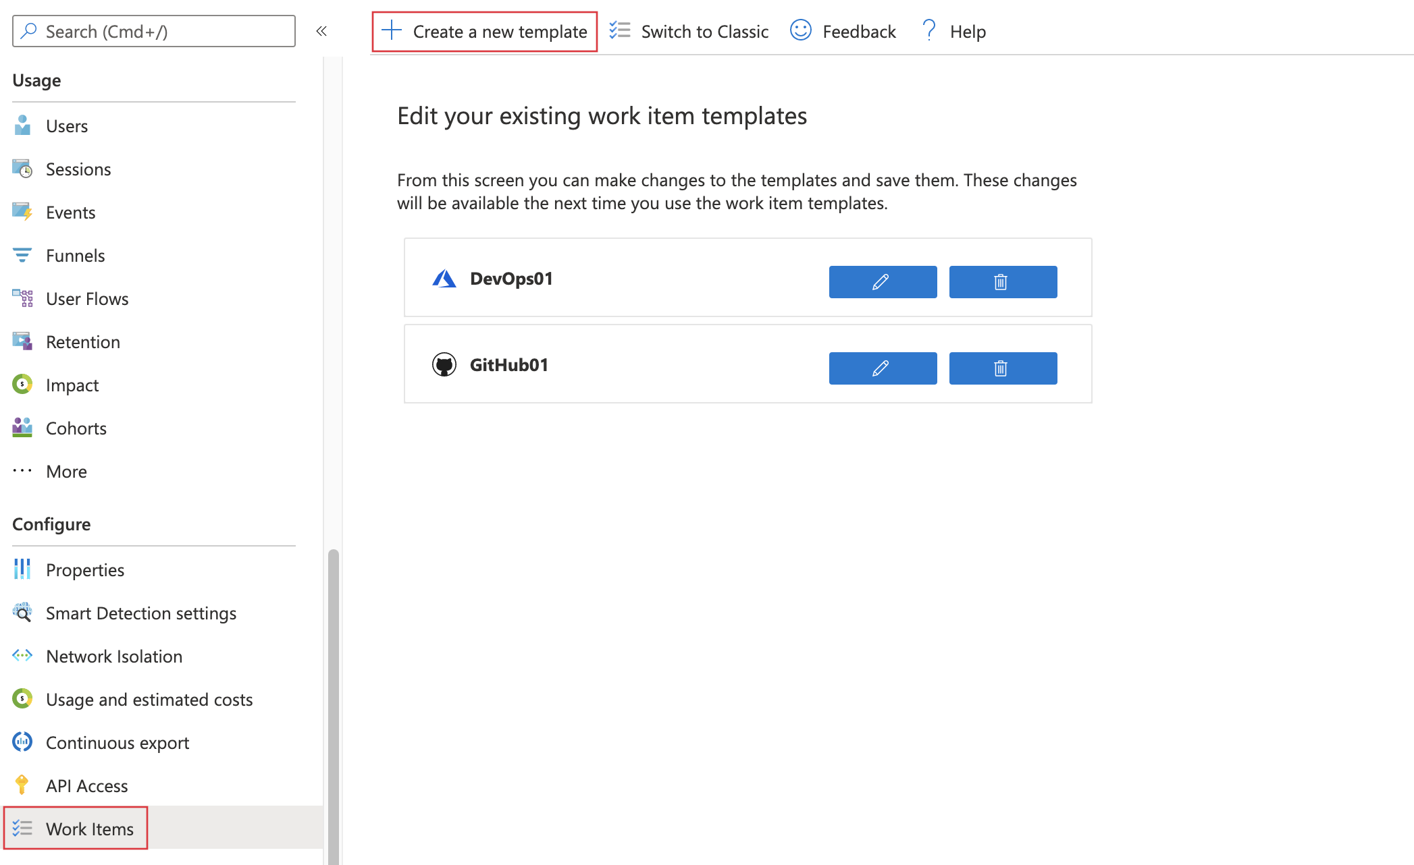The image size is (1414, 865).
Task: Collapse the sidebar with double chevron
Action: tap(321, 31)
